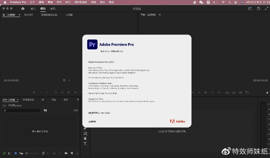This screenshot has width=270, height=158.
Task: Toggle the project writable pencil icon
Action: click(4, 153)
